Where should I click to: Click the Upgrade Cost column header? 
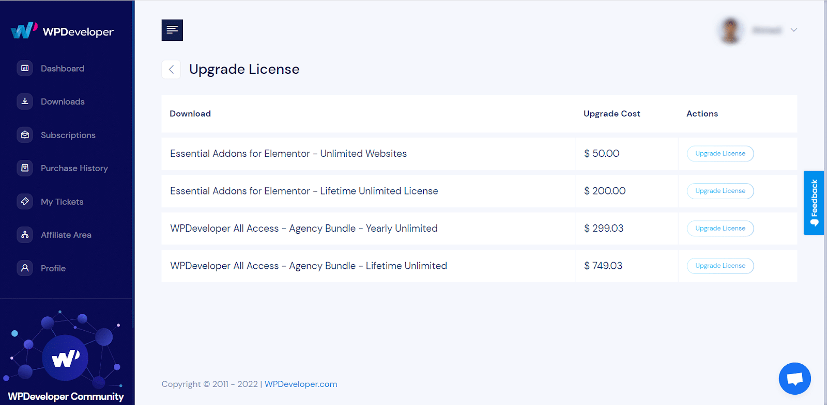coord(612,114)
